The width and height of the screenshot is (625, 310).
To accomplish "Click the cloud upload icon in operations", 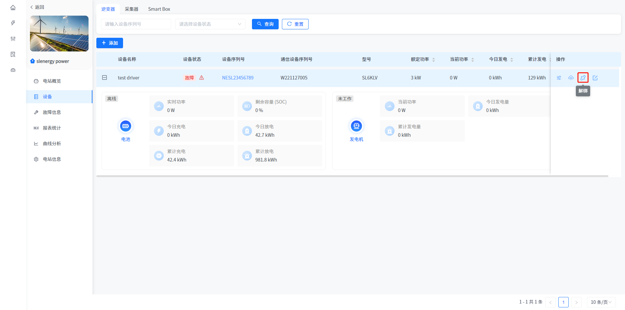I will pyautogui.click(x=571, y=78).
